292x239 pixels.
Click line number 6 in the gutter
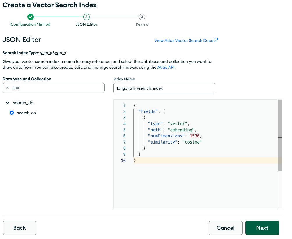(124, 136)
